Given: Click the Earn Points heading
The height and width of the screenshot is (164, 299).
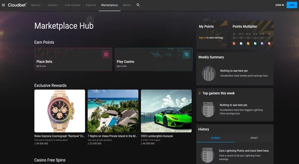Looking at the screenshot, I should [44, 42].
